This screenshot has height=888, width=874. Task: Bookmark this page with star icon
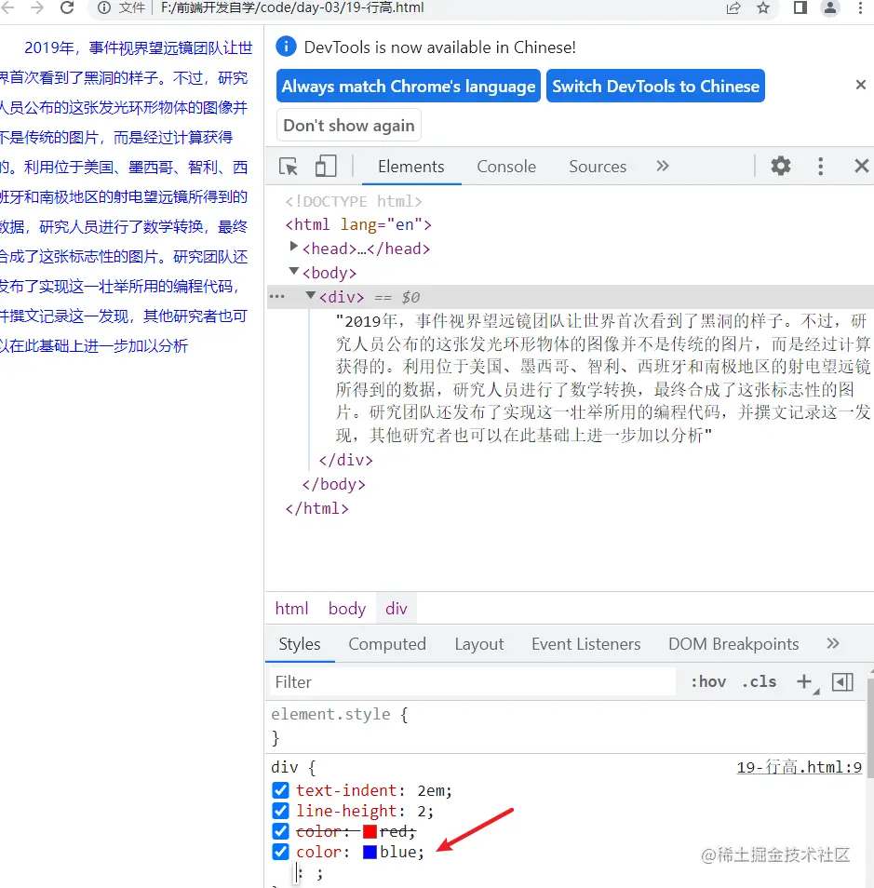tap(763, 8)
